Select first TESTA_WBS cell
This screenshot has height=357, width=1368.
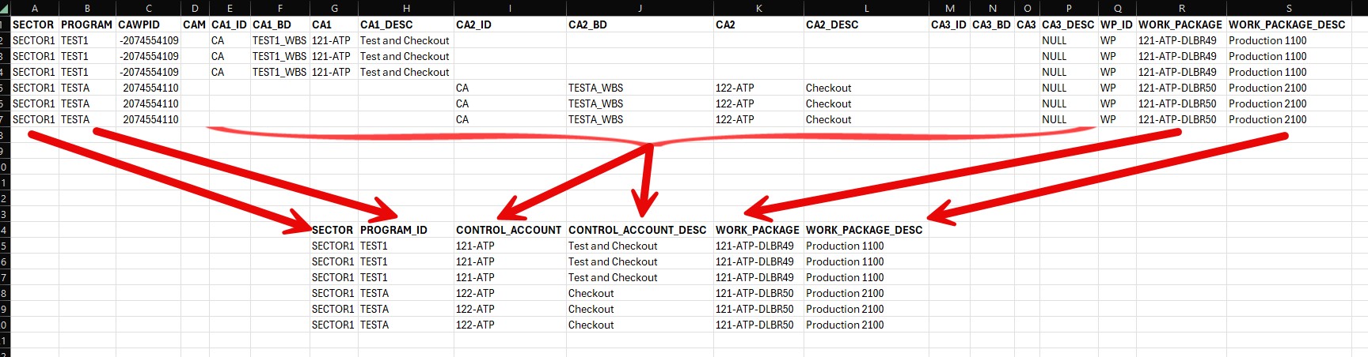[640, 88]
